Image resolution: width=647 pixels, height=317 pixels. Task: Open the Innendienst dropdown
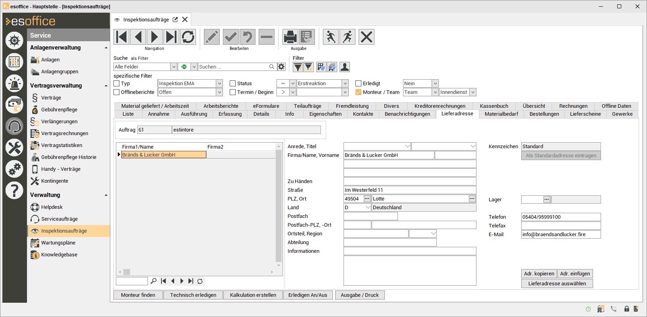[473, 92]
